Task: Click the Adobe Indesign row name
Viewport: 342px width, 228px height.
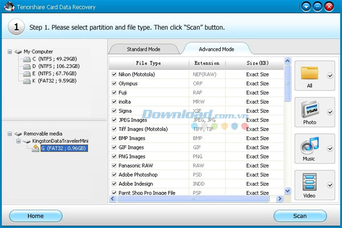Action: (136, 184)
